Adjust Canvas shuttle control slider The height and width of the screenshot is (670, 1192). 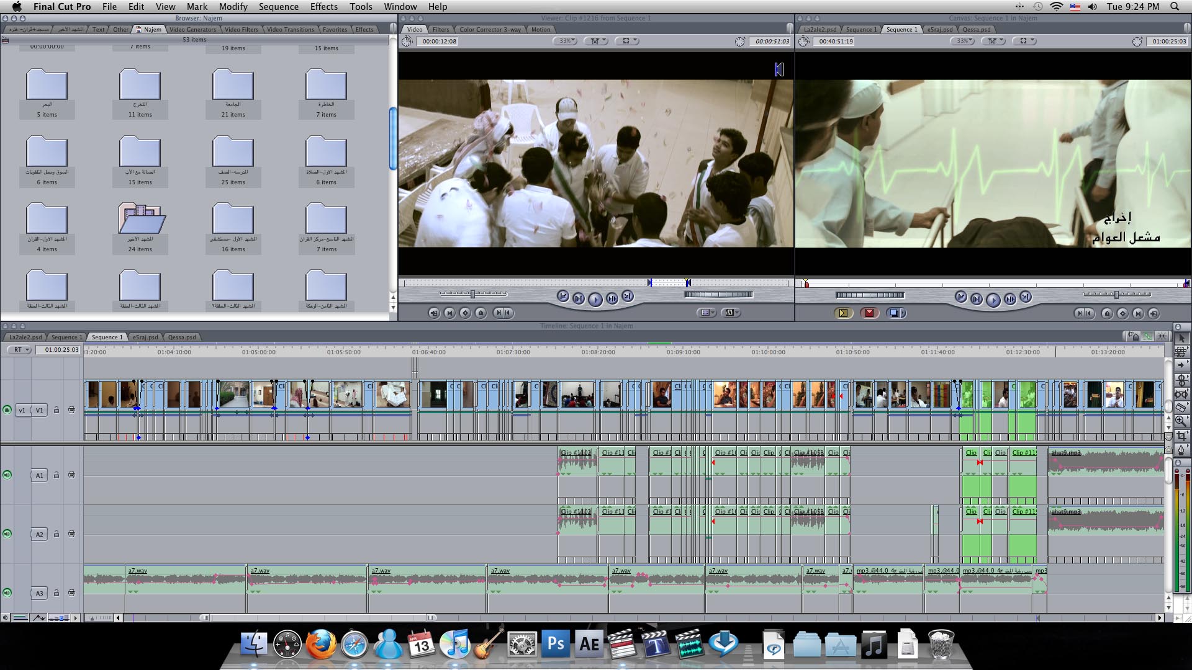[1116, 295]
